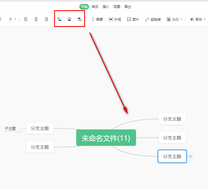
Task: Open the 视图 tab
Action: pyautogui.click(x=117, y=7)
